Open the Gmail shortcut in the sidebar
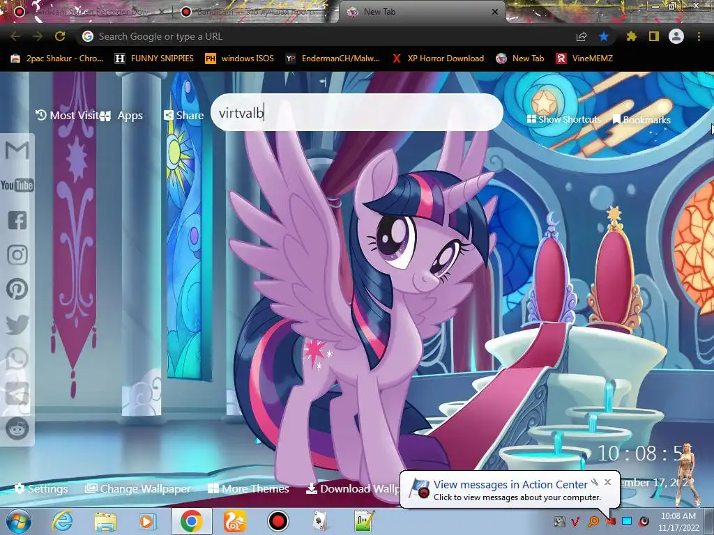714x535 pixels. click(x=17, y=150)
